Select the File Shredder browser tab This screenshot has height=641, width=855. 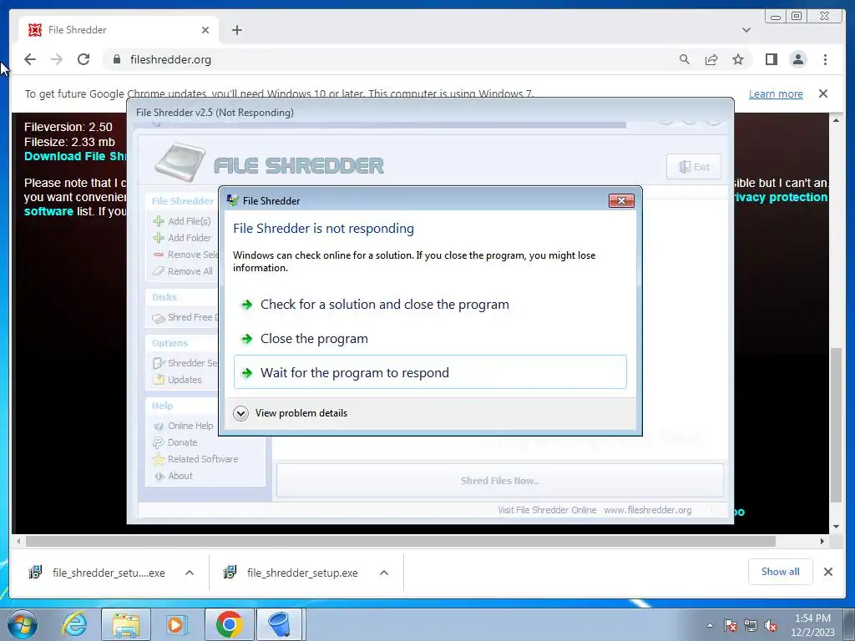(119, 30)
